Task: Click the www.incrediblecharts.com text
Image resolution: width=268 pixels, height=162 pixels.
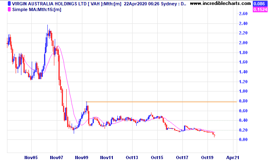Action: point(220,3)
